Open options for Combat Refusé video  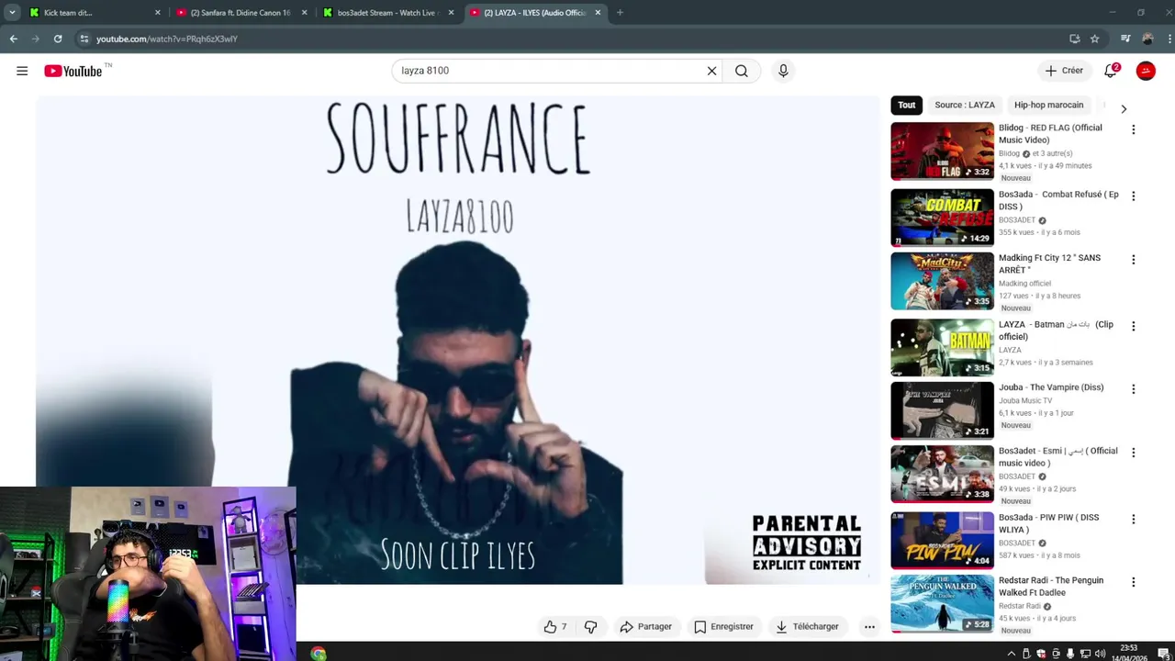click(1133, 196)
